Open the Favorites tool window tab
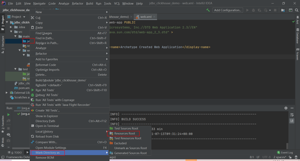Screen dimensions: 300x161 click(2, 124)
